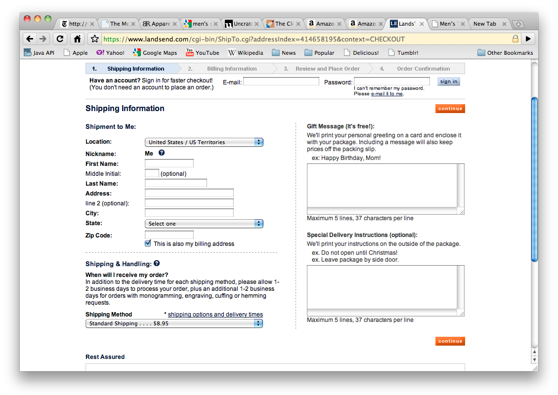This screenshot has height=395, width=558.
Task: Close the New Tab tab
Action: 504,24
